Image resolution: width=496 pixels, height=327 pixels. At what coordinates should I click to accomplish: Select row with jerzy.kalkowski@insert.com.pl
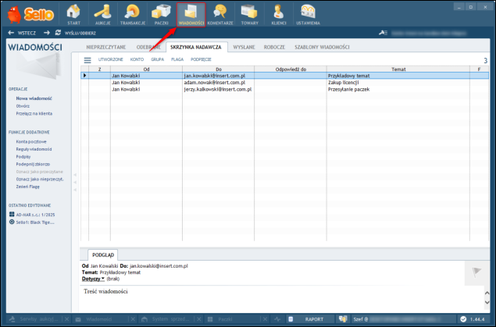point(284,90)
